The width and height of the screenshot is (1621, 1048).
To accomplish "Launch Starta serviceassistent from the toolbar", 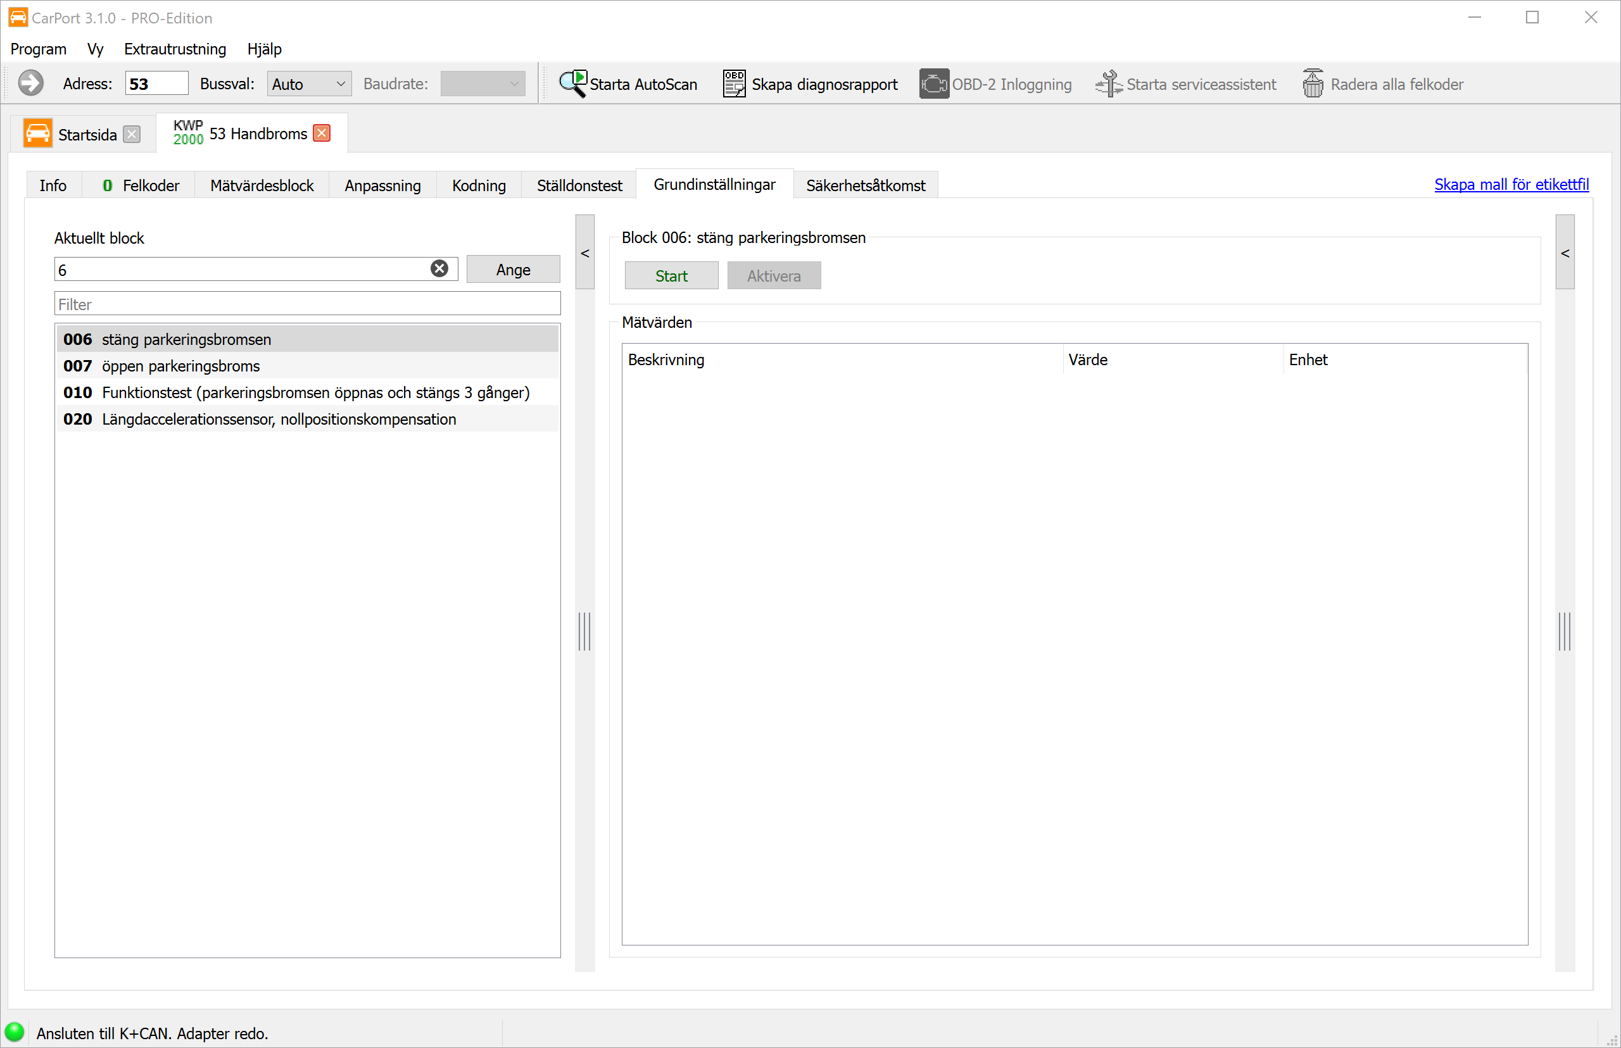I will pos(1185,84).
